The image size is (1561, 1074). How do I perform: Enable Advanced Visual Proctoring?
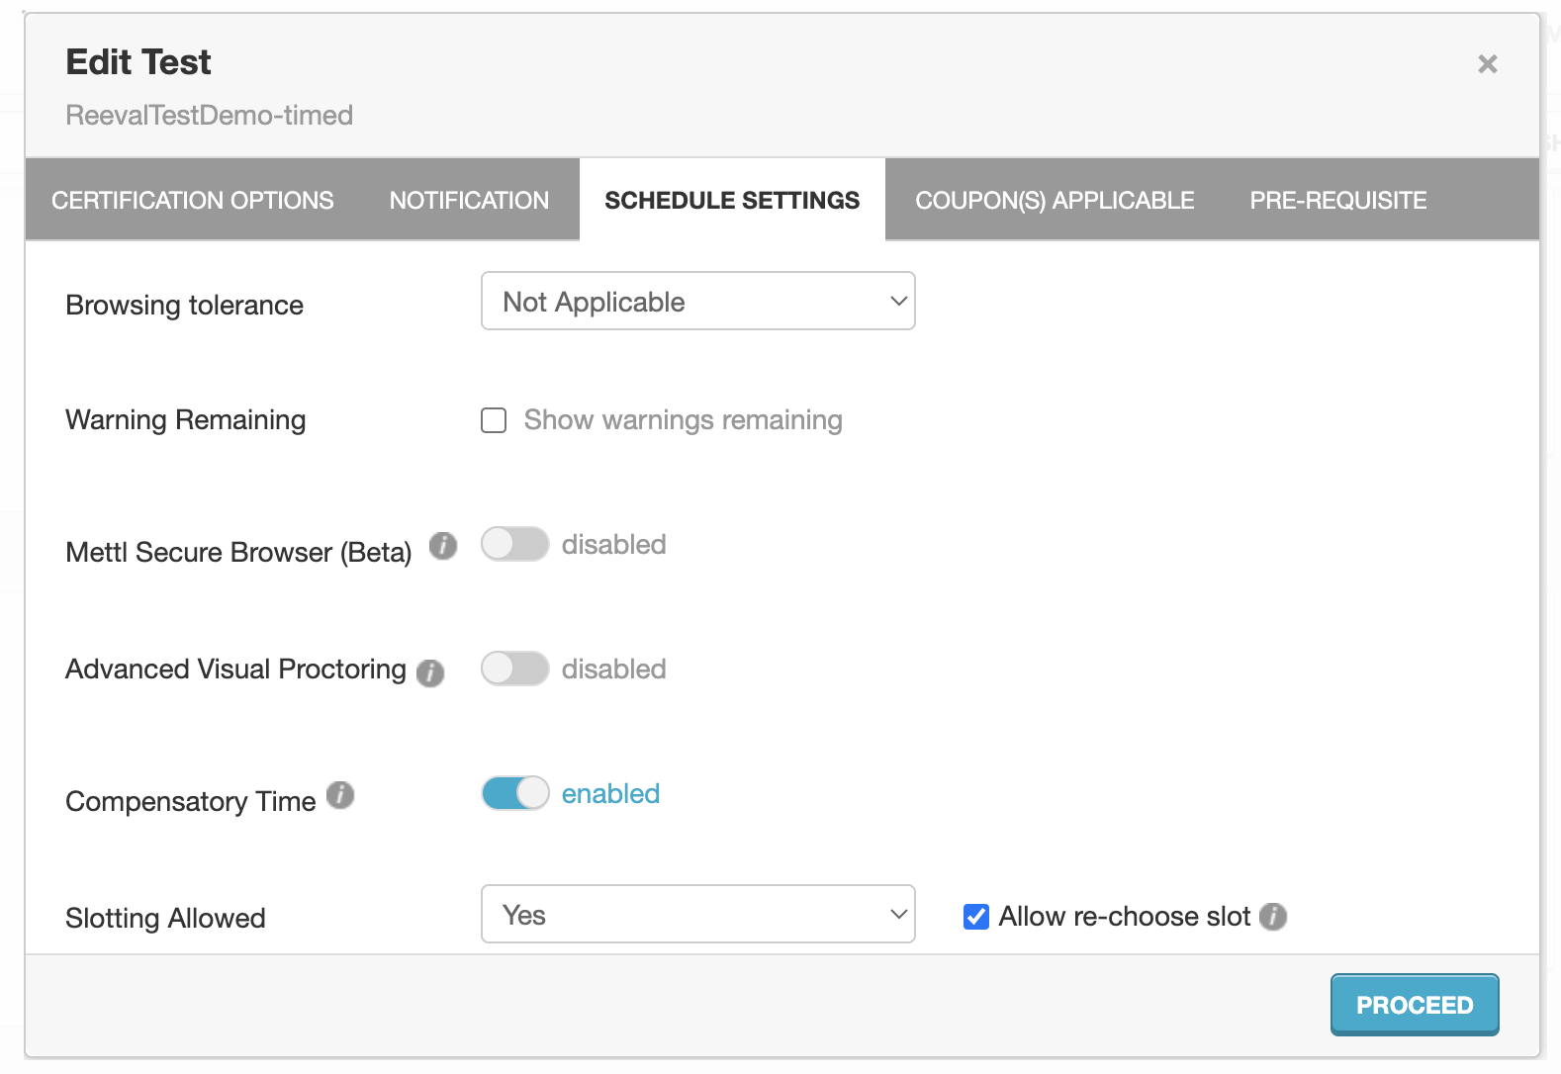(514, 669)
